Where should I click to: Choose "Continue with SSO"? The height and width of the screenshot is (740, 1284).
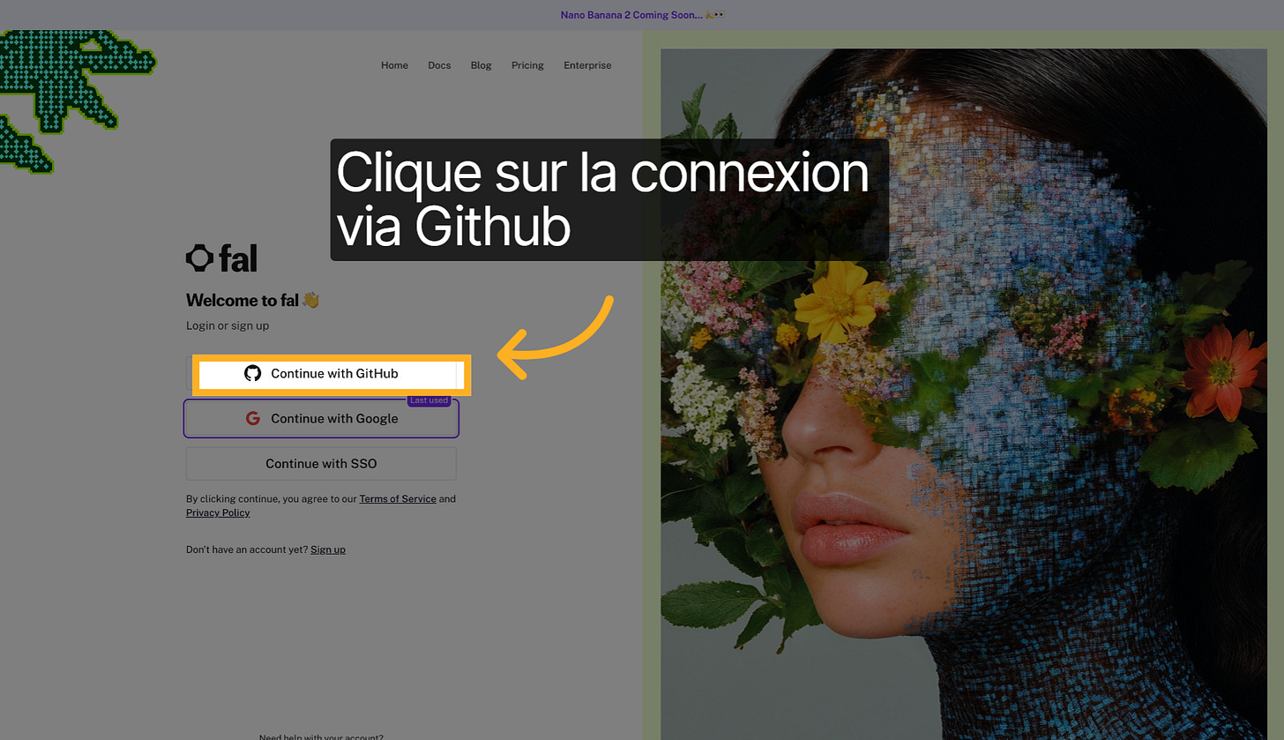pos(321,463)
